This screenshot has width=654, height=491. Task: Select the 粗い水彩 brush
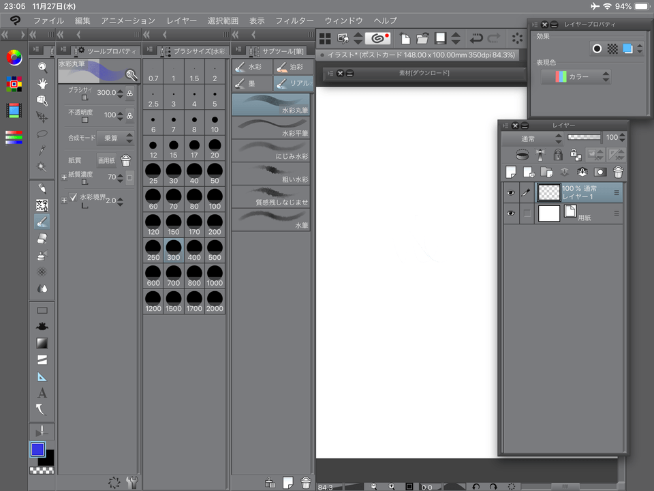(271, 174)
